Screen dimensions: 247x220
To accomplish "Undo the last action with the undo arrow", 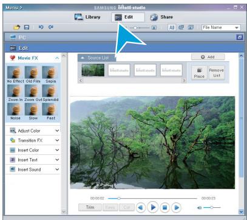I will click(x=41, y=27).
